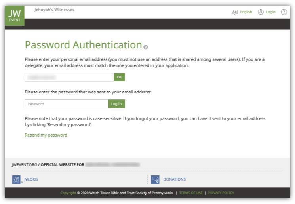Click the Password Authentication heading
The width and height of the screenshot is (295, 204).
(83, 45)
